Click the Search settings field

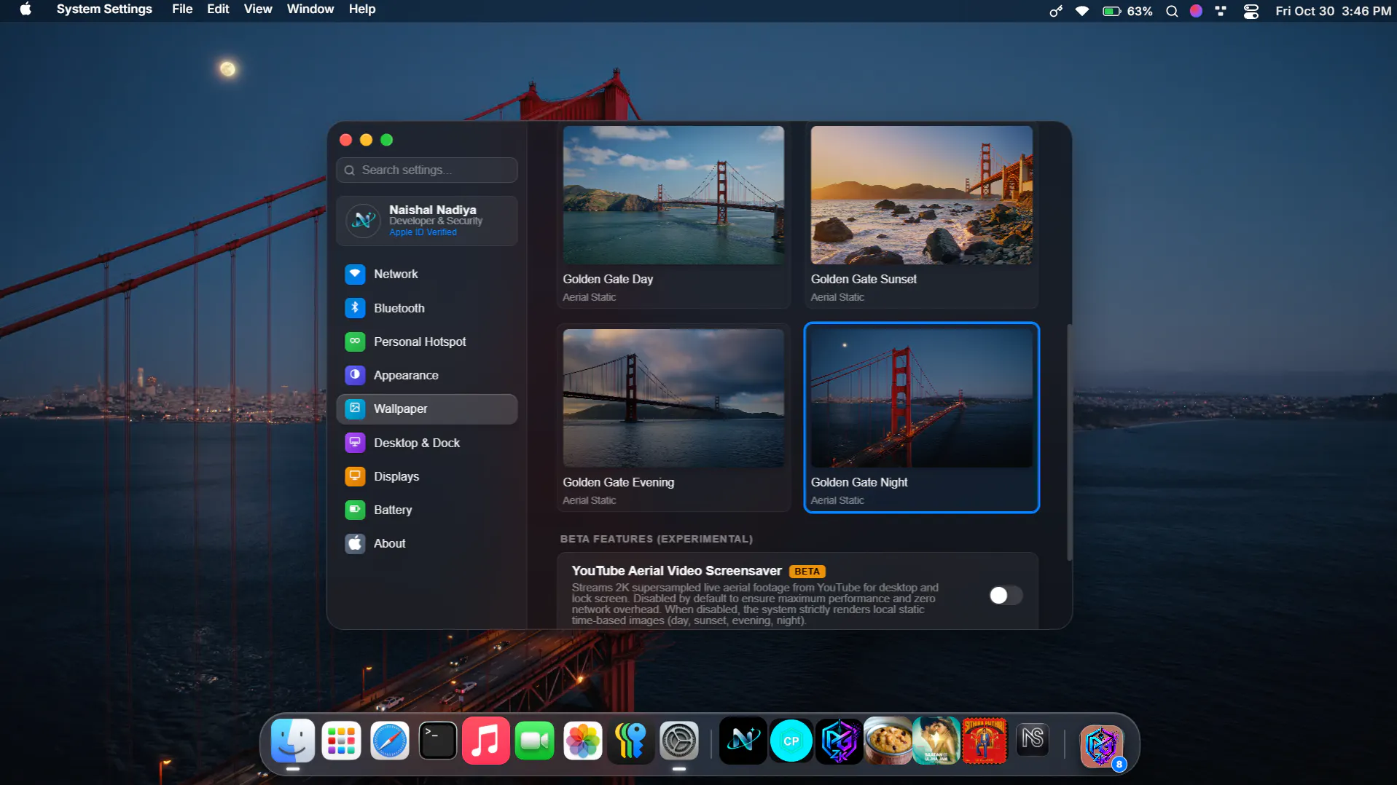[x=427, y=170]
